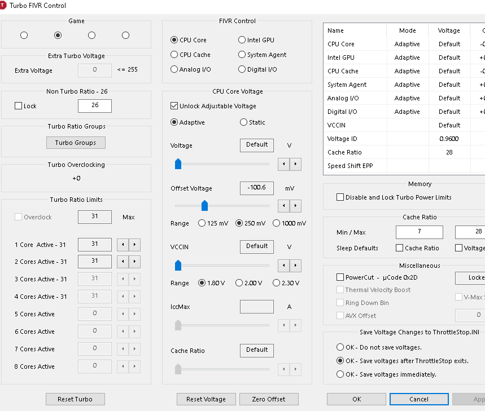The width and height of the screenshot is (485, 411).
Task: Decrease 1 Core Active ratio with left arrow
Action: click(122, 245)
